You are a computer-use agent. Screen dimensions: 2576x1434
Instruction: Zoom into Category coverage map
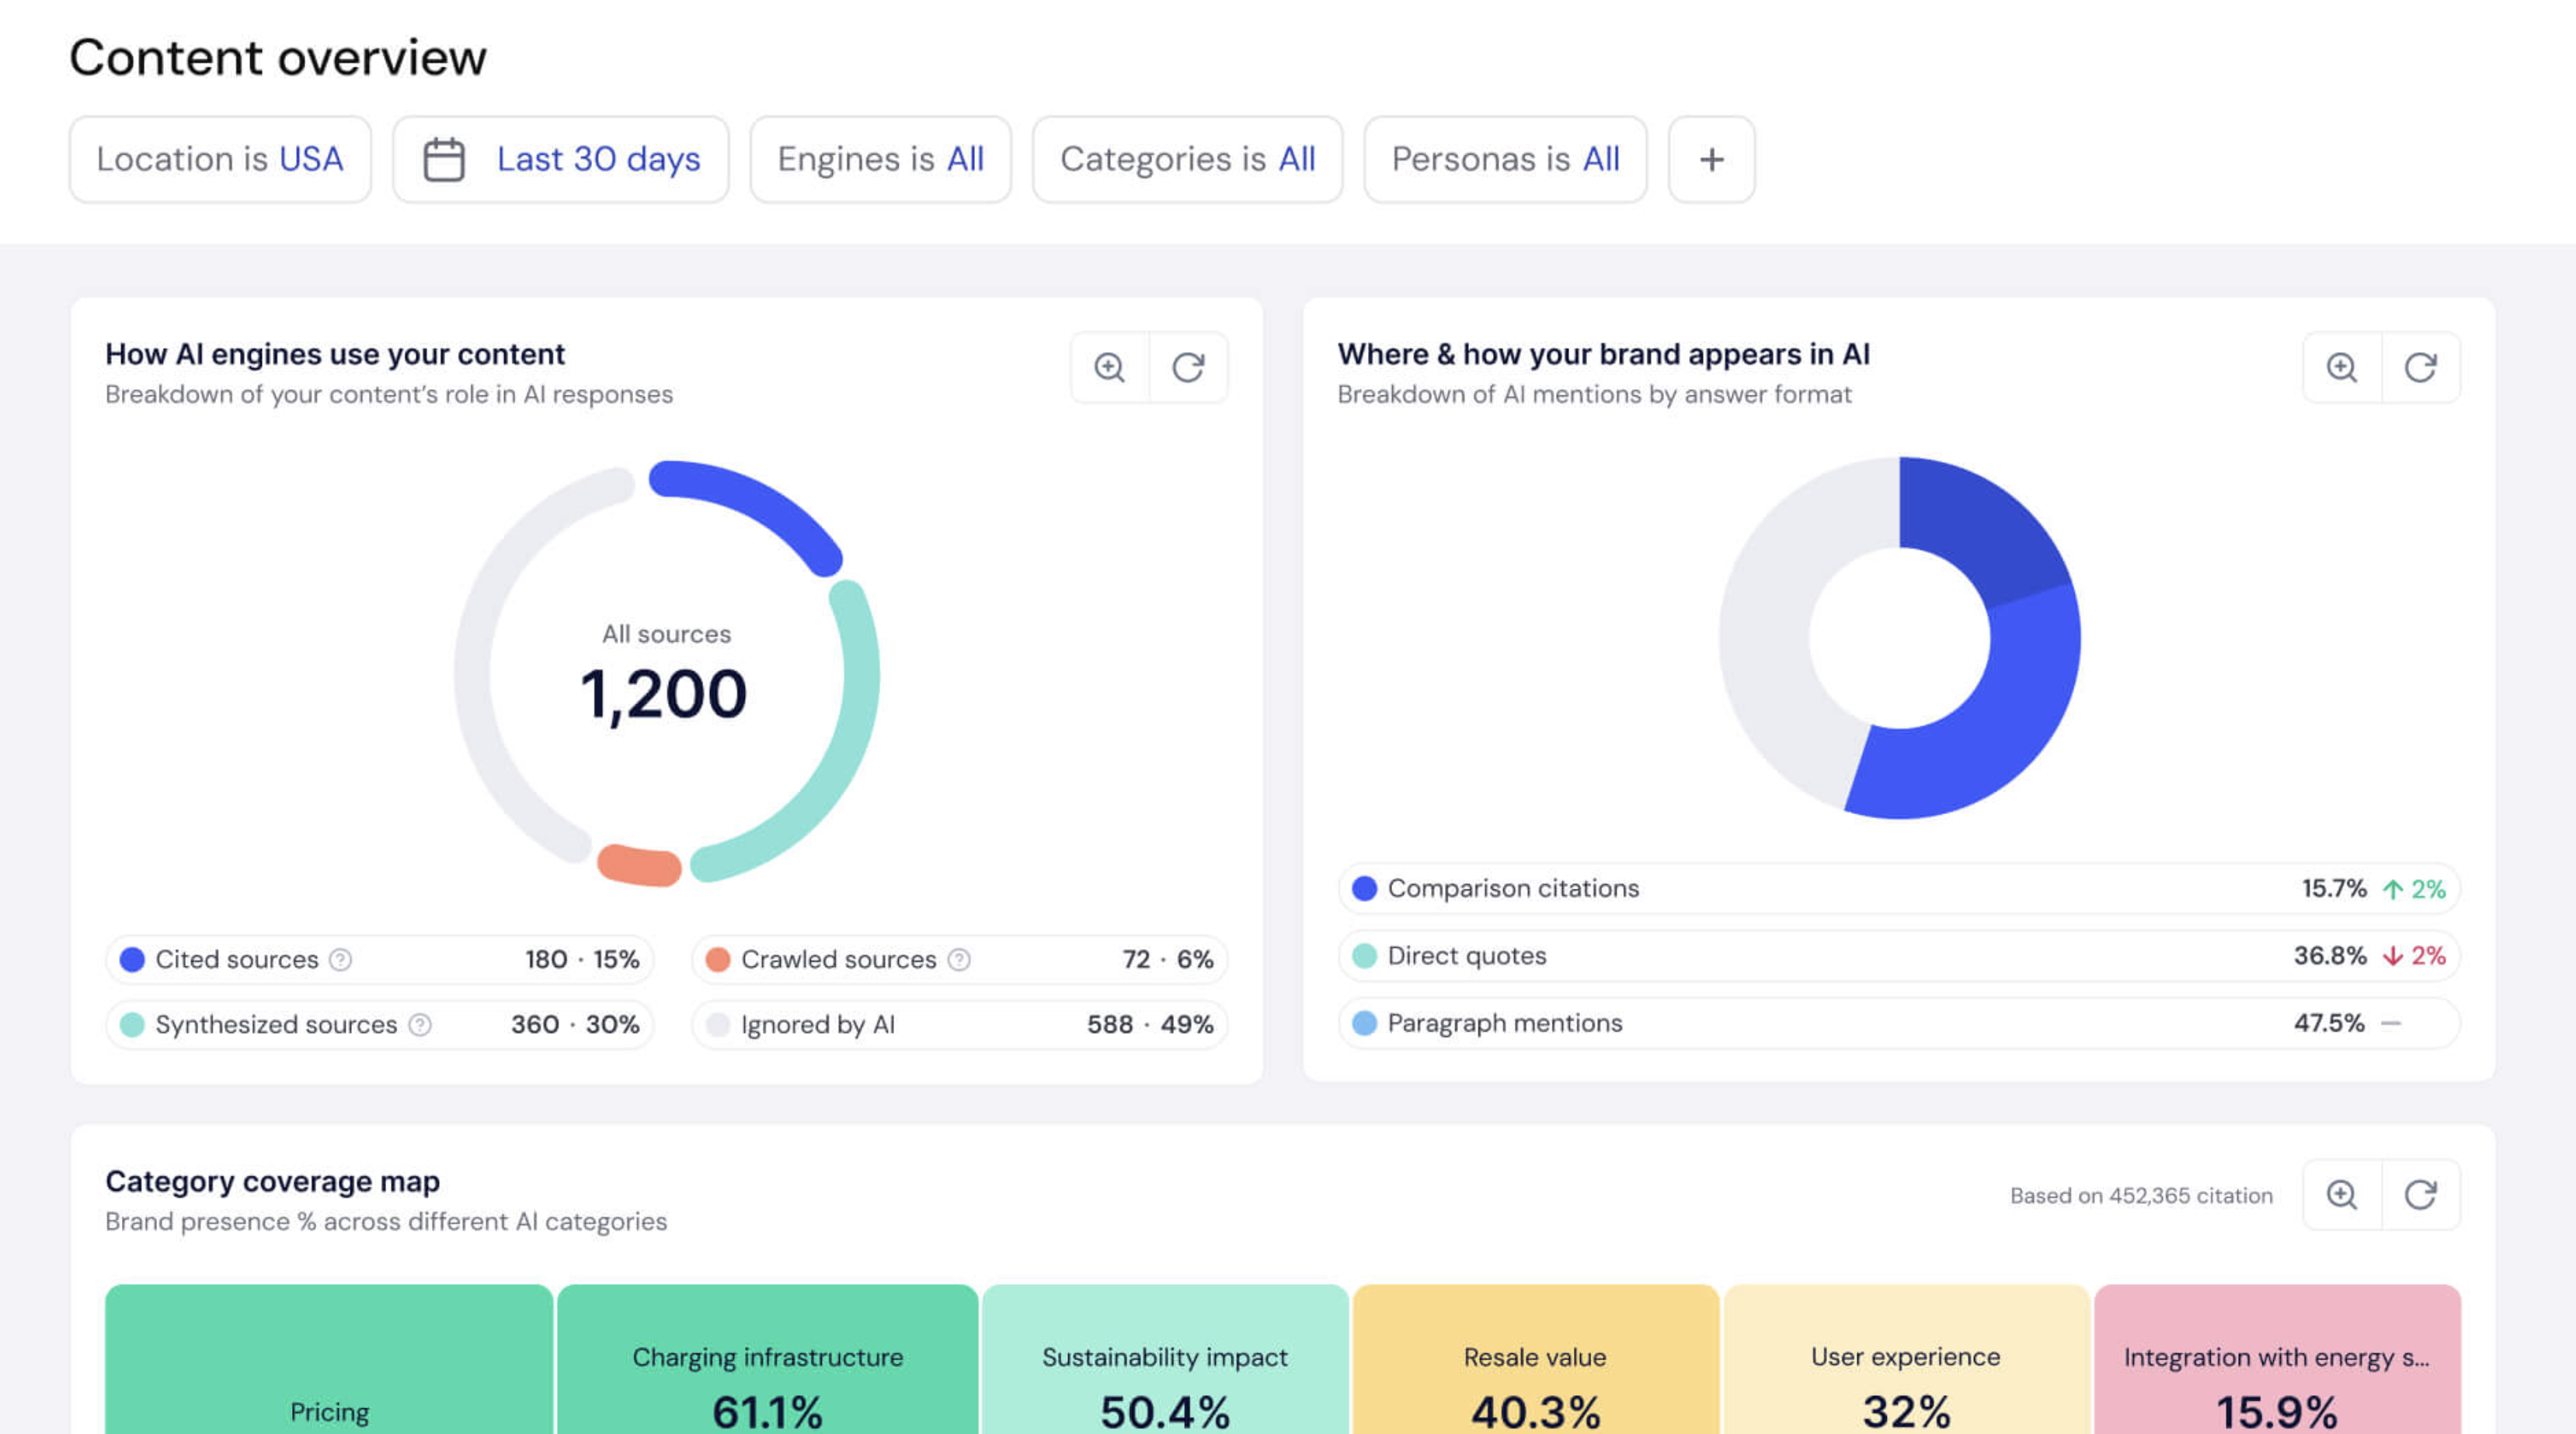(2341, 1195)
